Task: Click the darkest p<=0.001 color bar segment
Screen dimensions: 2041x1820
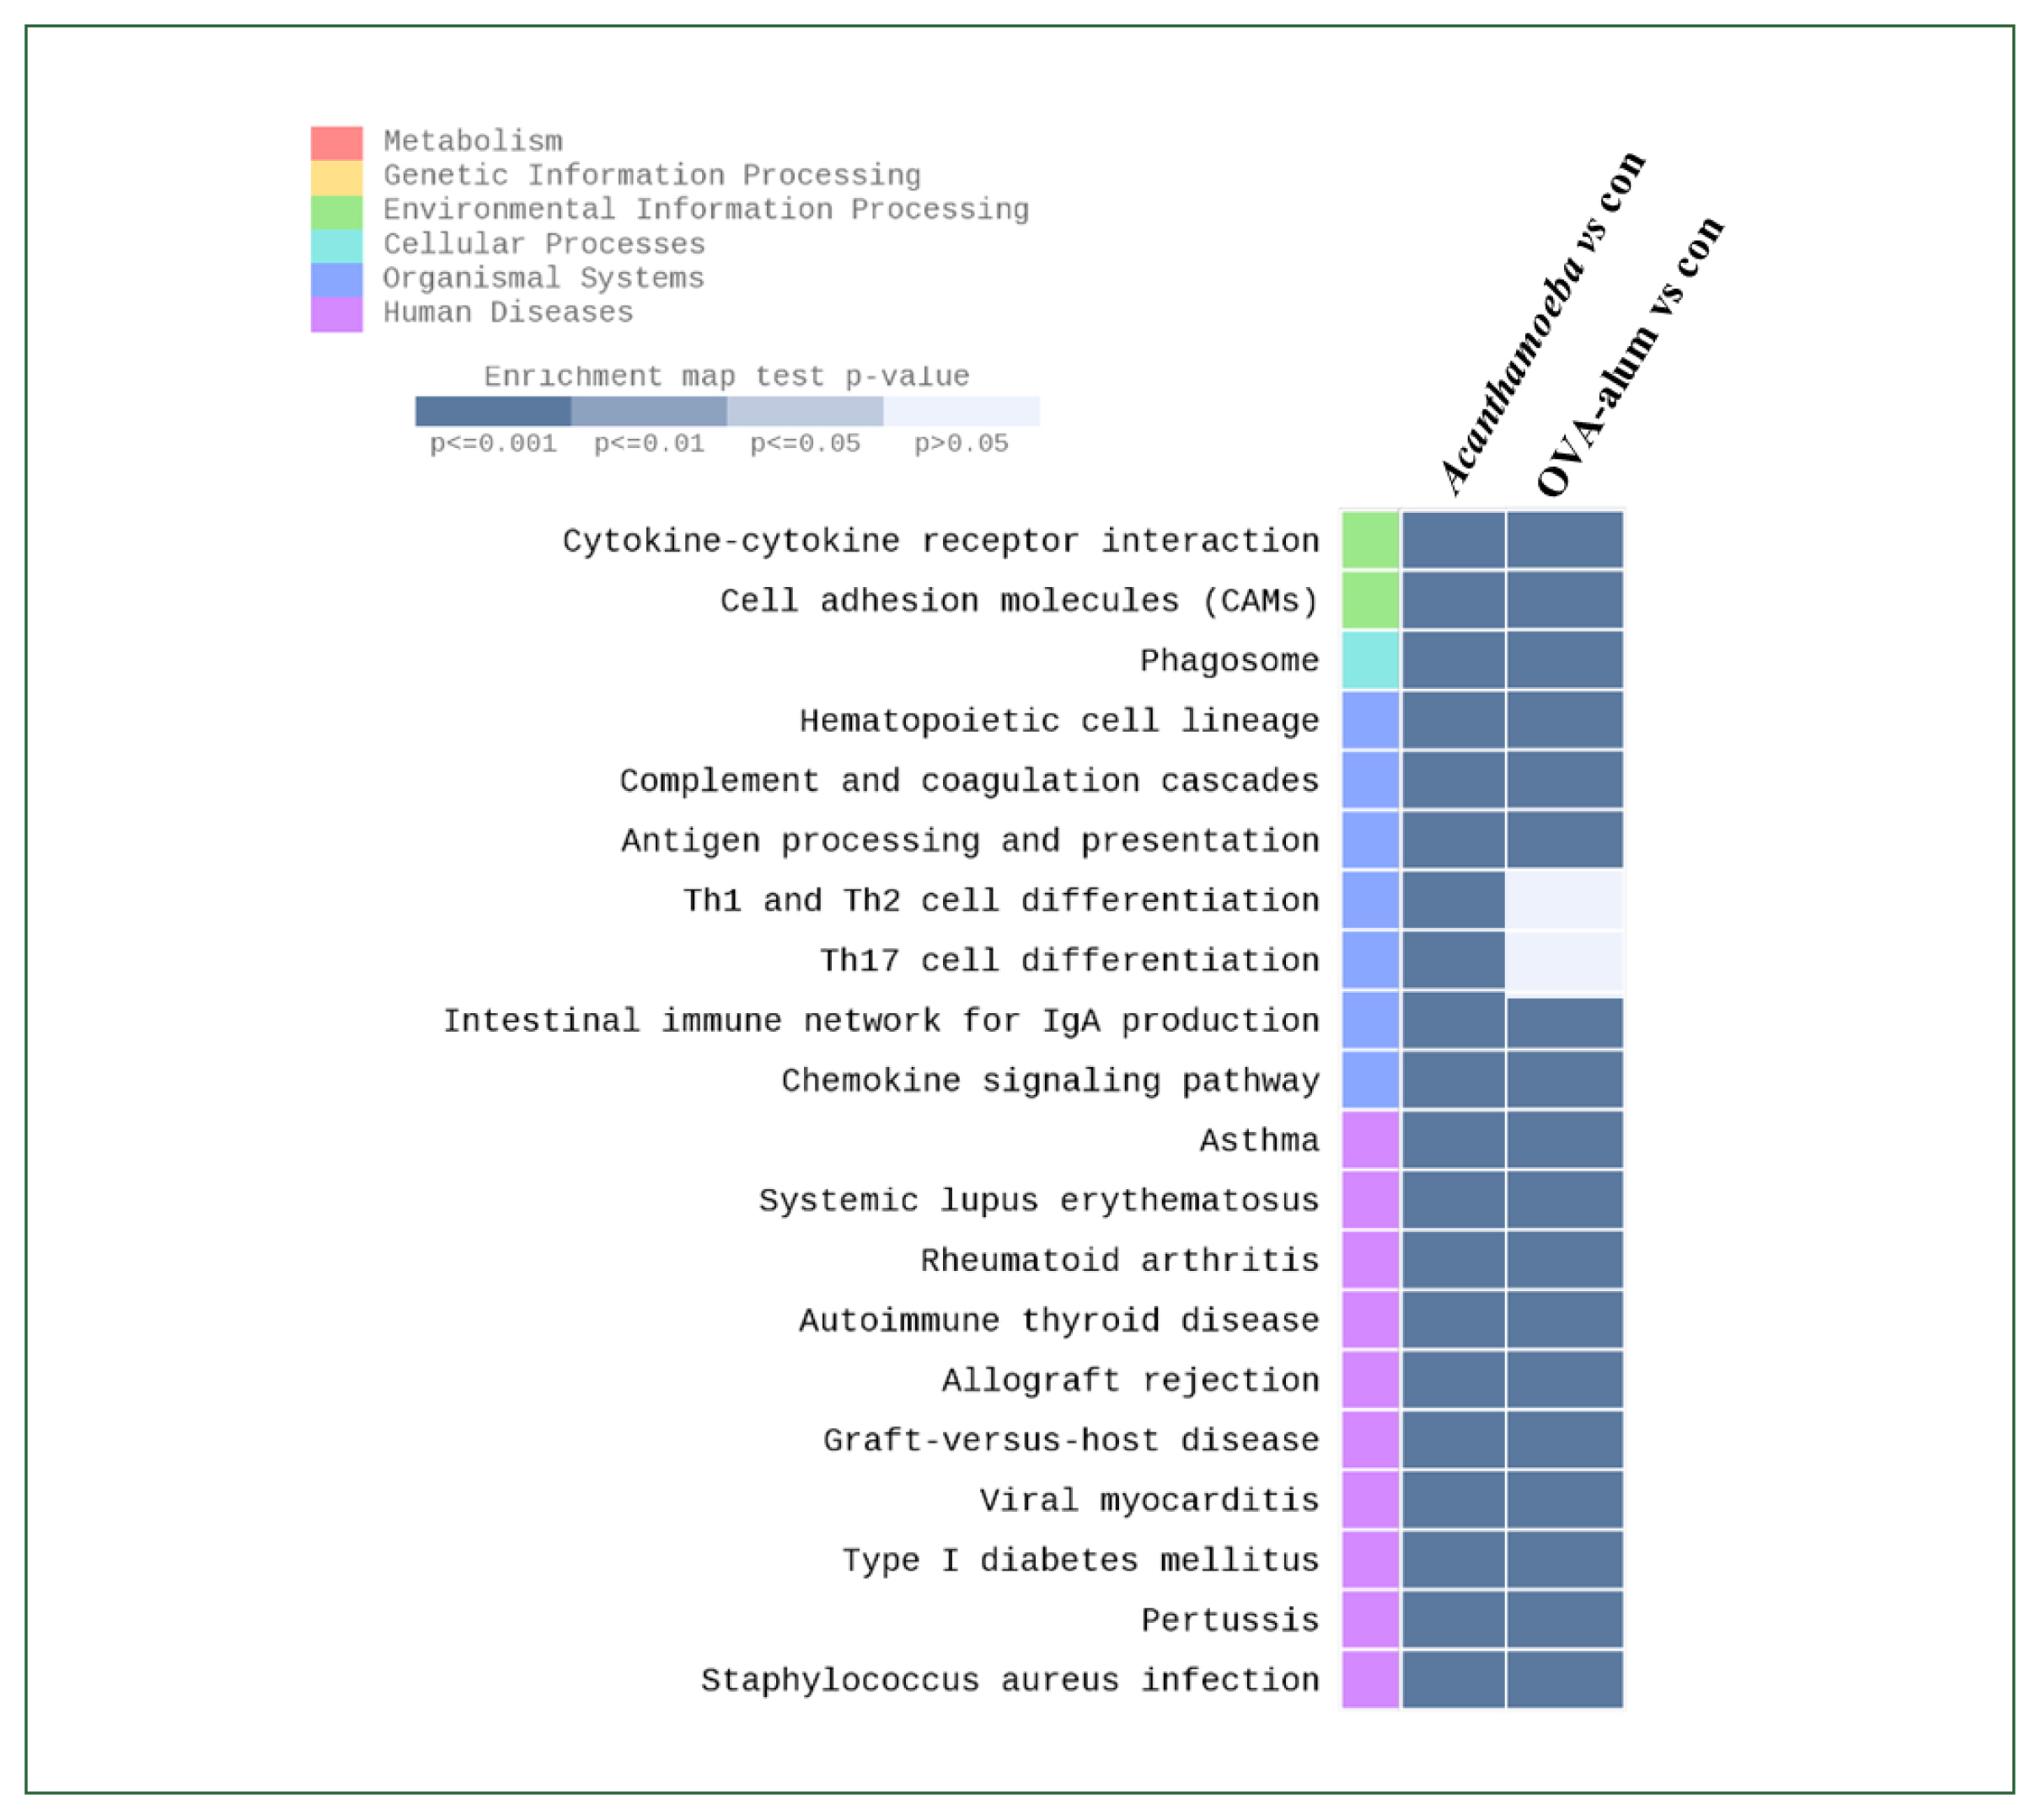Action: [x=493, y=411]
